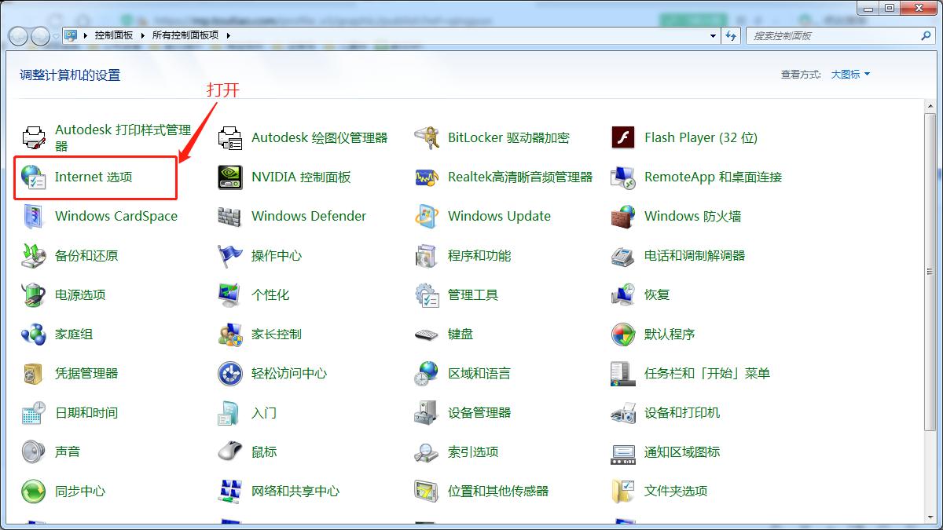Image resolution: width=943 pixels, height=530 pixels.
Task: Click the 控制面板 breadcrumb item
Action: (x=114, y=35)
